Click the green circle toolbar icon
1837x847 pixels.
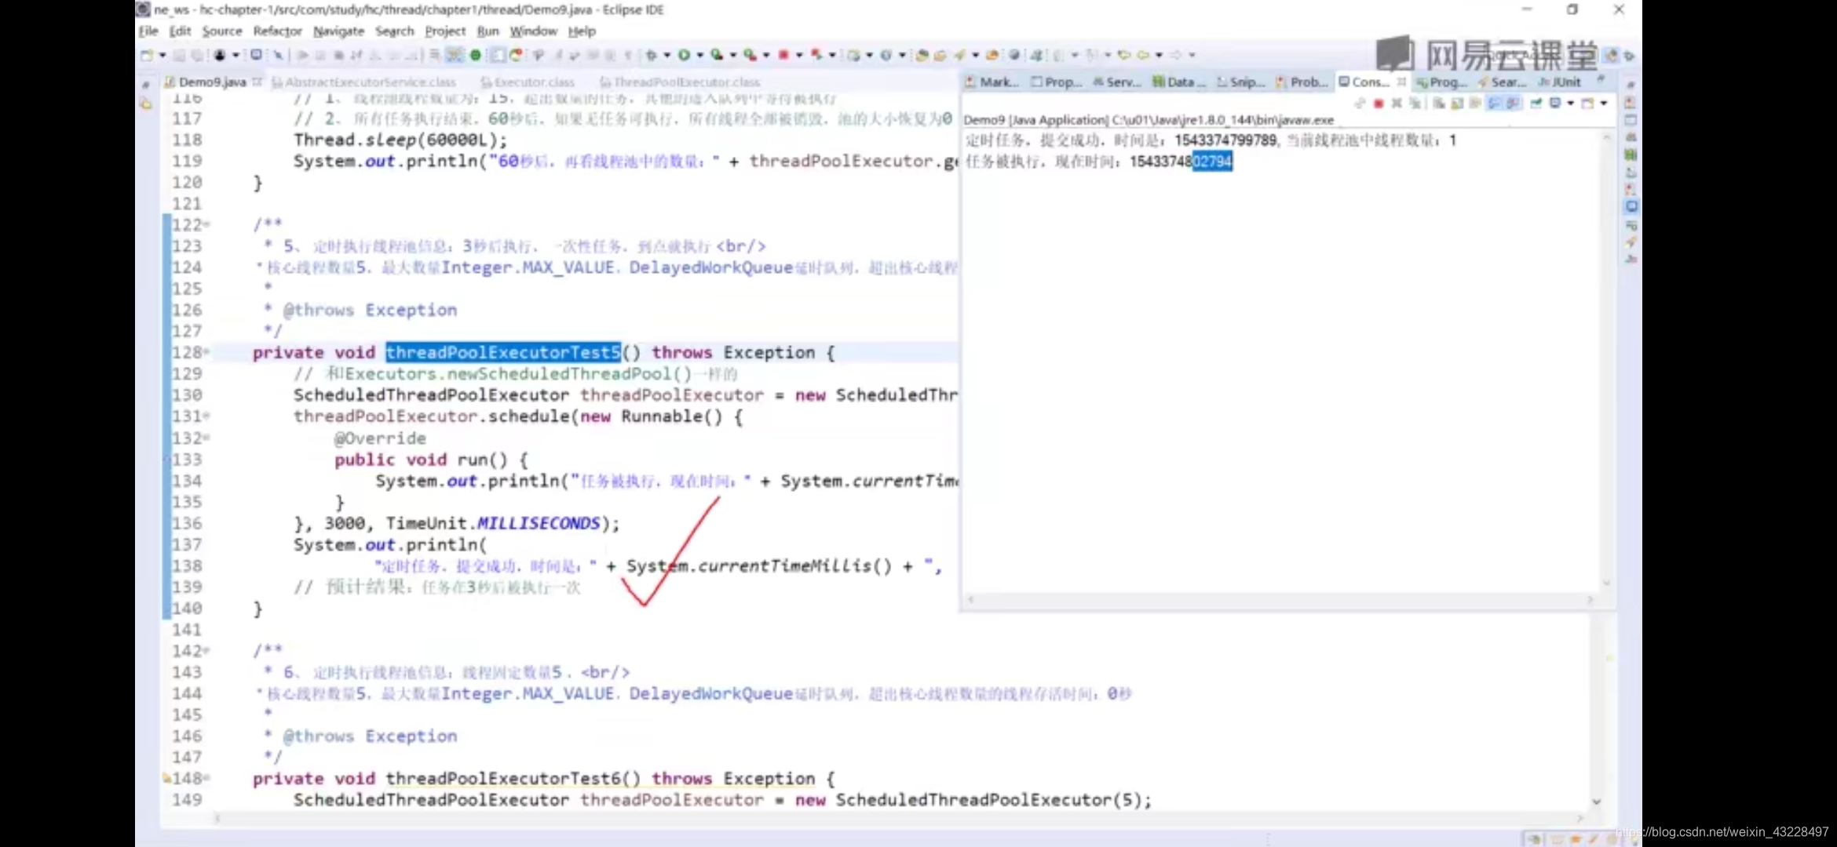pyautogui.click(x=475, y=55)
